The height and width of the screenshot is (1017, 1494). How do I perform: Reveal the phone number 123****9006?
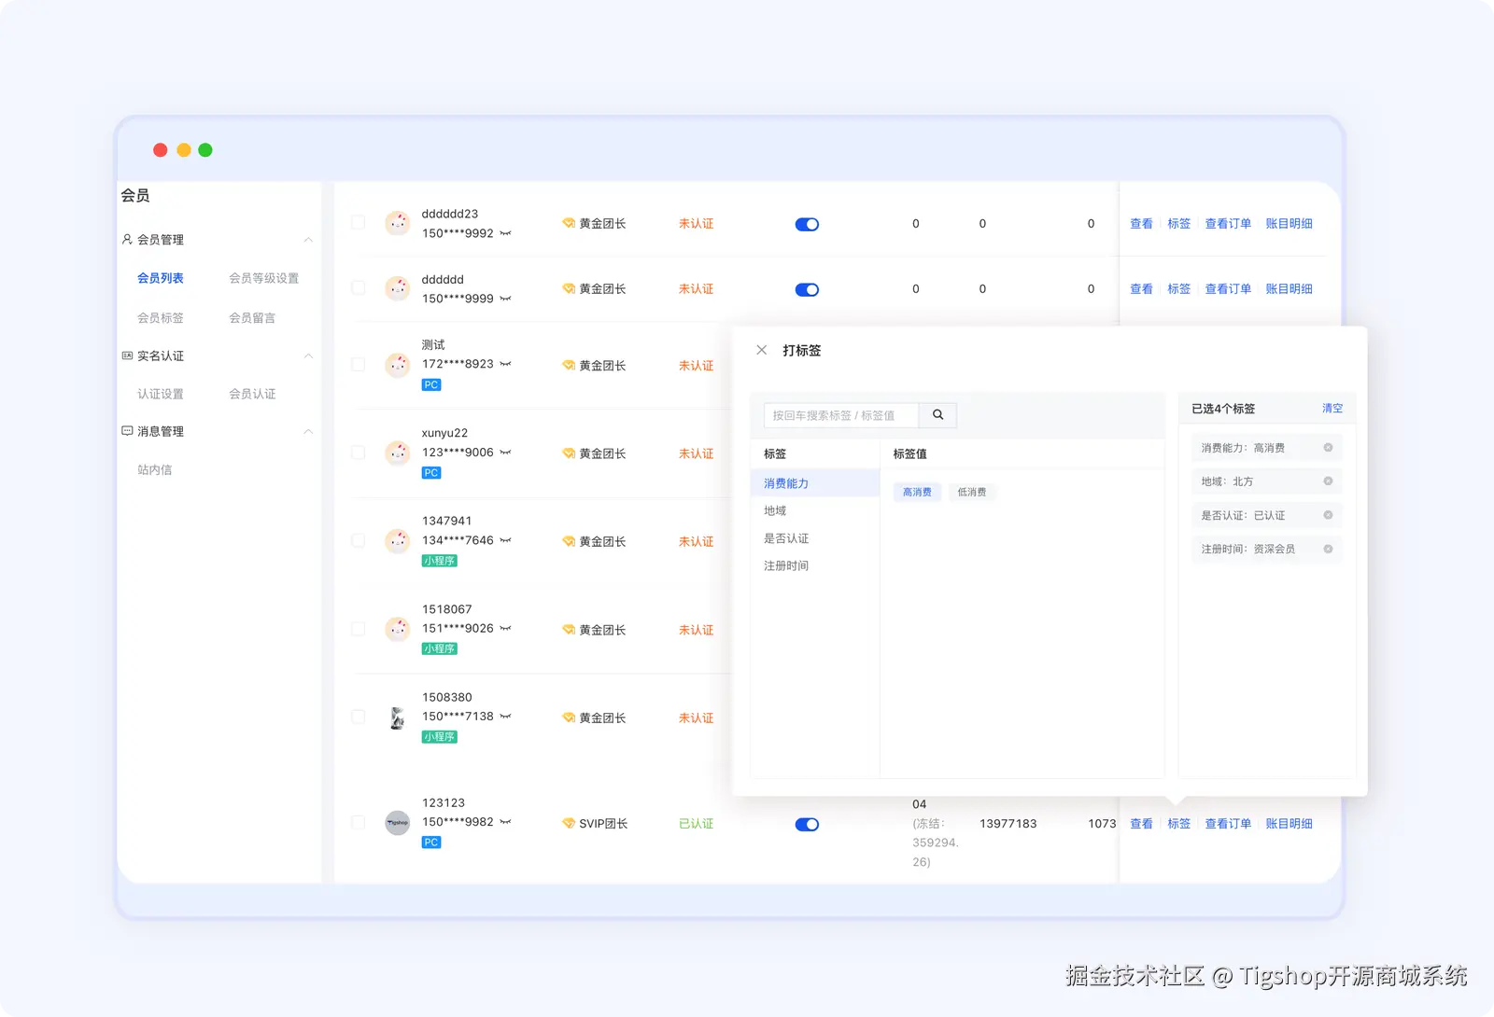[505, 453]
